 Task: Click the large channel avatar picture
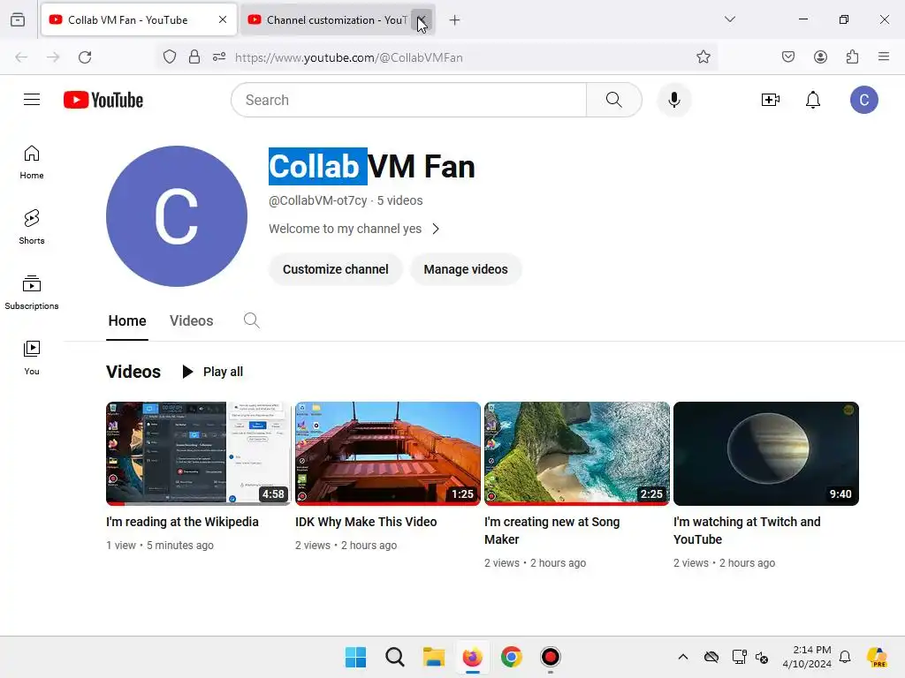(x=177, y=216)
